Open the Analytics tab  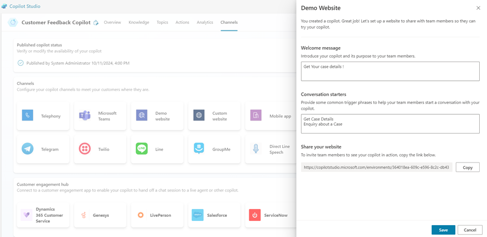[x=205, y=22]
